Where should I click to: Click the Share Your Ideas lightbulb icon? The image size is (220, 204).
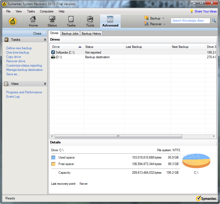point(192,11)
